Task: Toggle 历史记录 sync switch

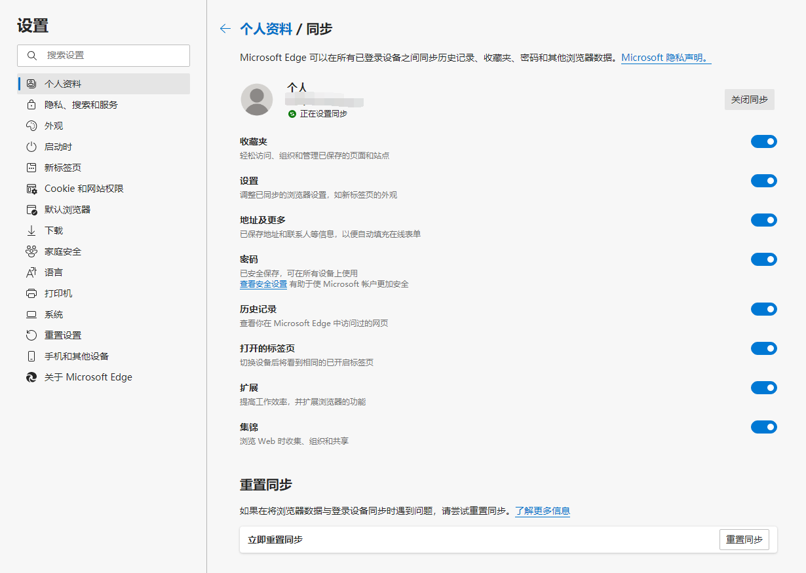Action: pyautogui.click(x=763, y=309)
